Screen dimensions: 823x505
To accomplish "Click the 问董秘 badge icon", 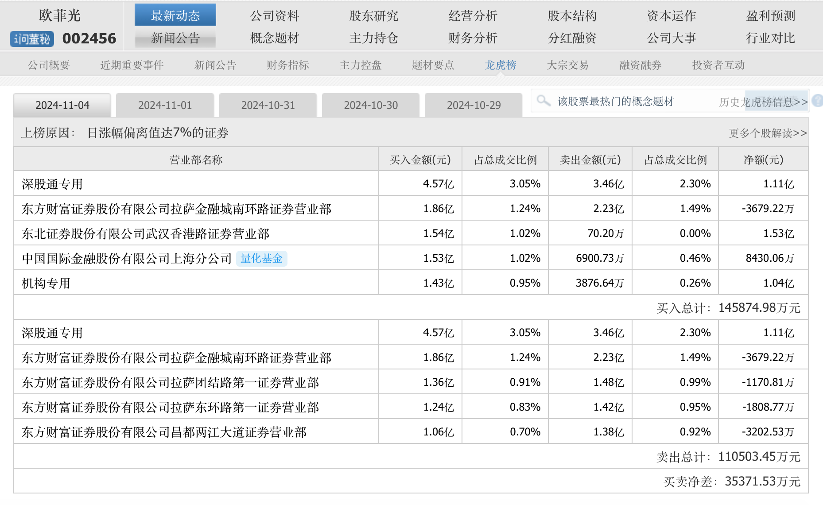I will point(32,39).
